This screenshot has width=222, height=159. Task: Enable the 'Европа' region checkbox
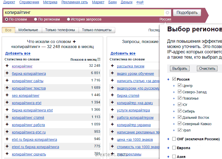coord(174,148)
